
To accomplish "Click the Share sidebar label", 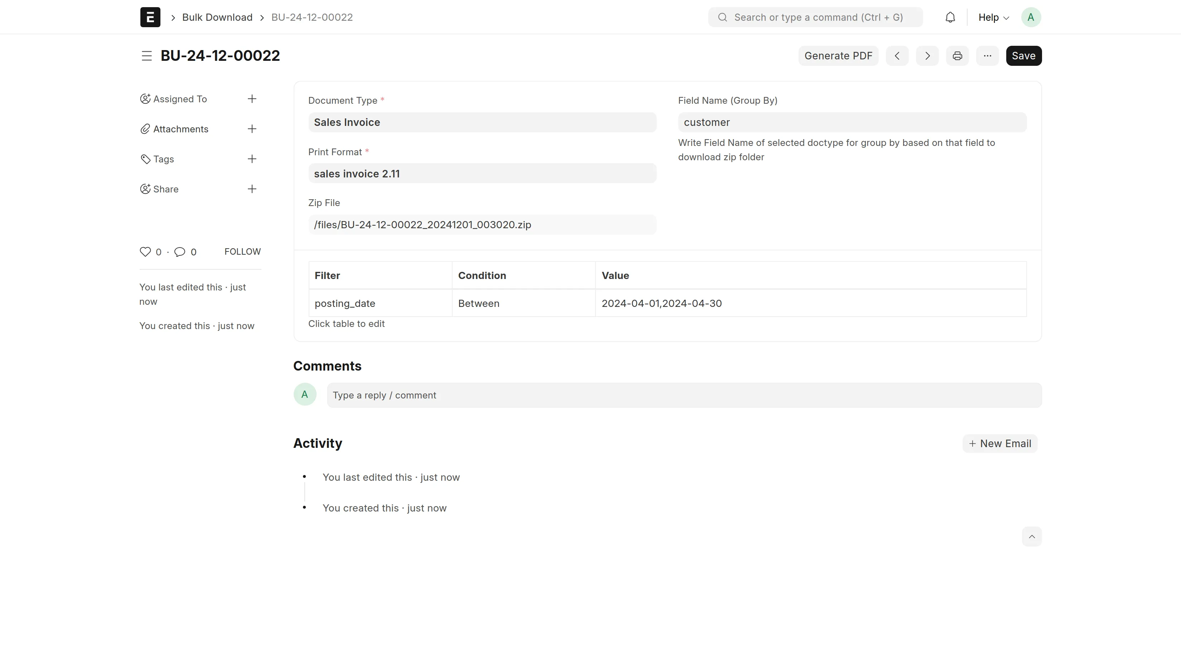I will coord(165,189).
